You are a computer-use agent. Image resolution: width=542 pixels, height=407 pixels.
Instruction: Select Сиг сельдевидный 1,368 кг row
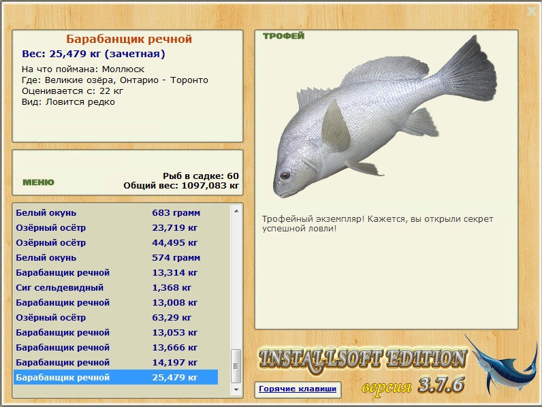(116, 287)
